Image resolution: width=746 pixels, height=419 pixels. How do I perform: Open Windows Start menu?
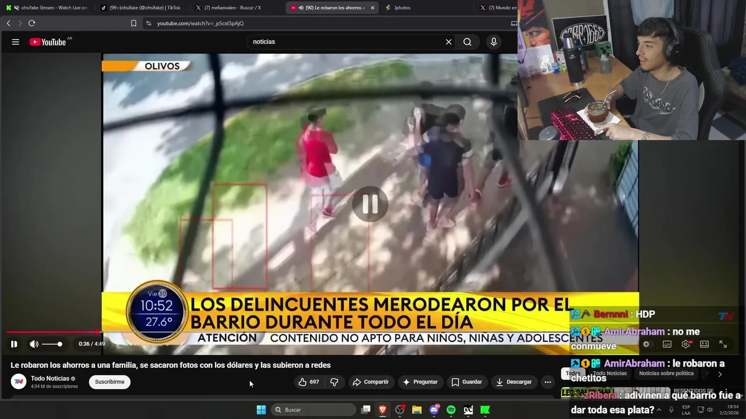coord(261,410)
